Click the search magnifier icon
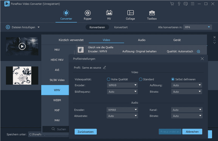The height and width of the screenshot is (141, 218). [x=53, y=129]
